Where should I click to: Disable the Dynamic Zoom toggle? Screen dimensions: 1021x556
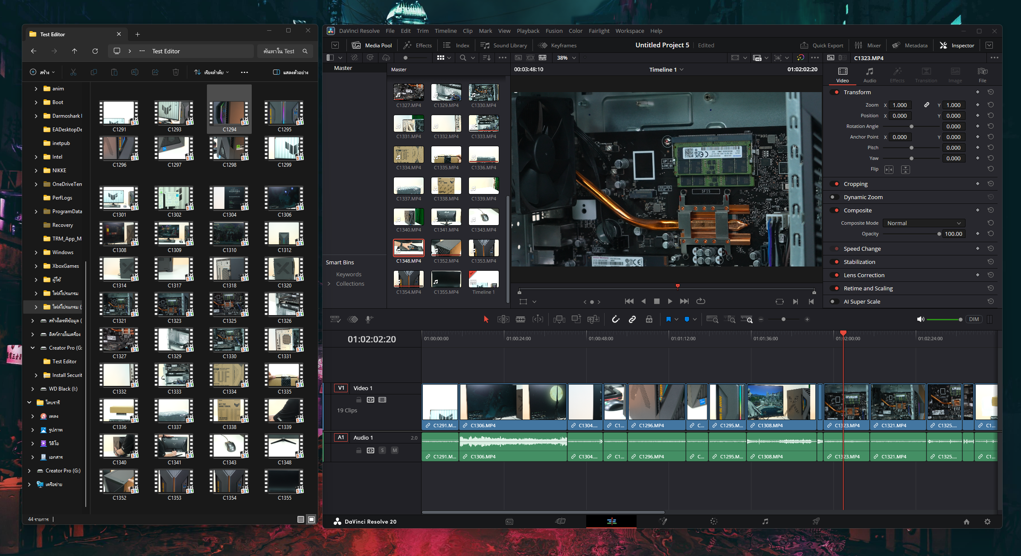click(832, 197)
